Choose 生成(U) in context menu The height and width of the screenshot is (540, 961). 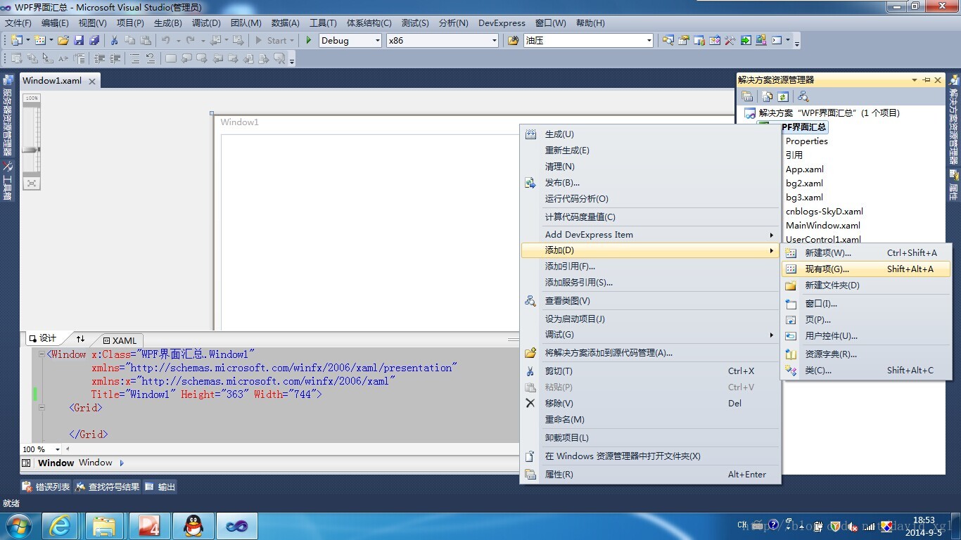click(651, 134)
